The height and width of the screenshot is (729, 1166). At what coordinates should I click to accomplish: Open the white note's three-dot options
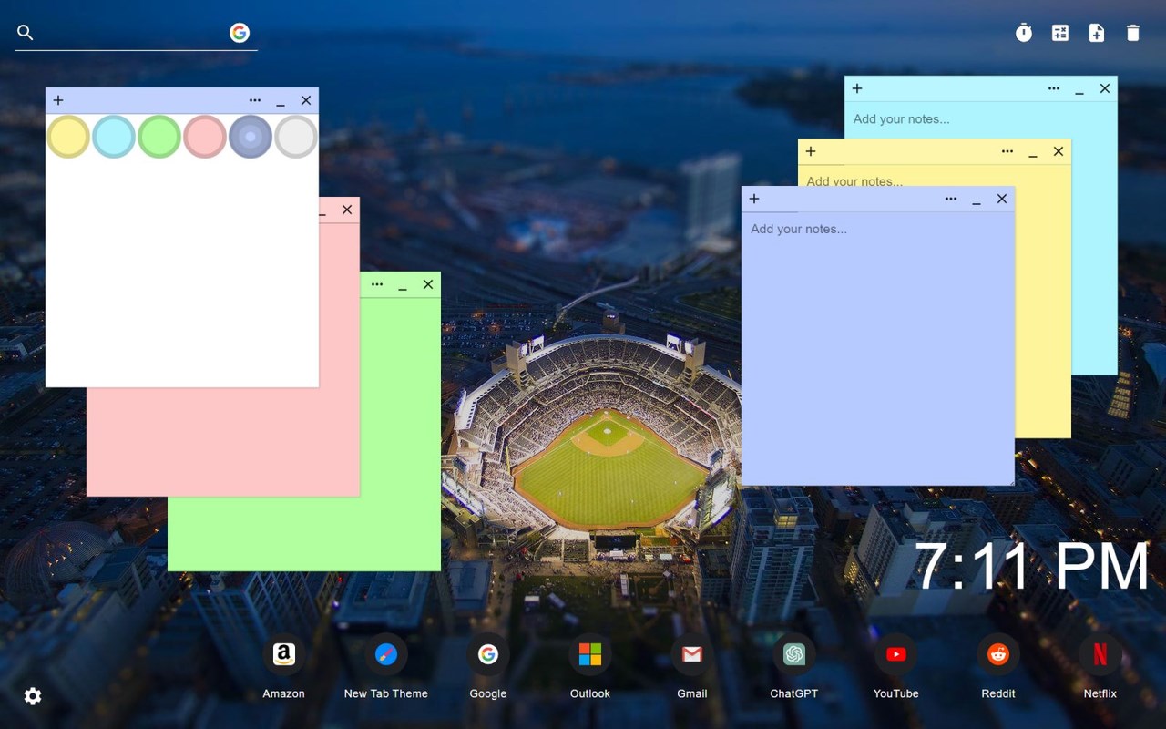[x=255, y=100]
